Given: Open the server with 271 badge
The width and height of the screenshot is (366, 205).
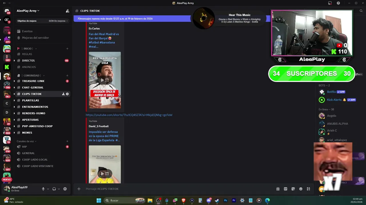Looking at the screenshot, I should pos(7,39).
